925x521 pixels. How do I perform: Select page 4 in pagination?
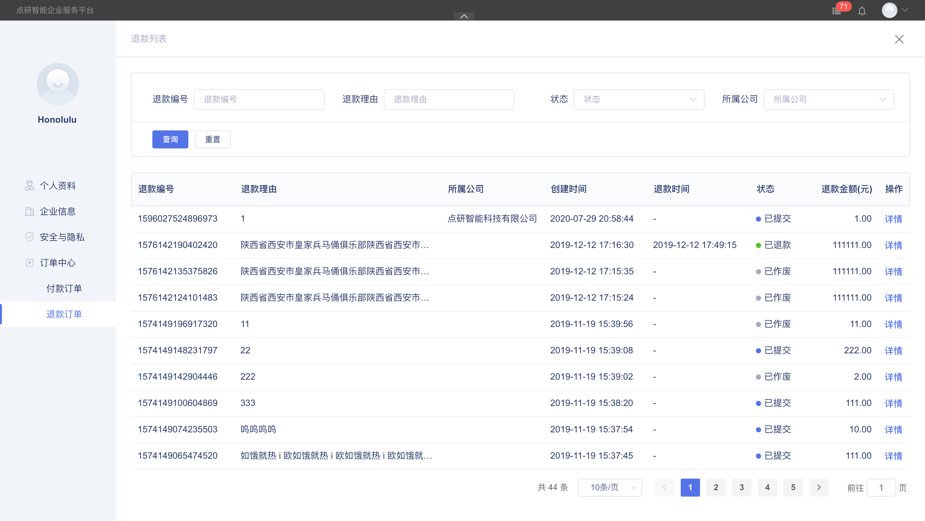pyautogui.click(x=768, y=487)
